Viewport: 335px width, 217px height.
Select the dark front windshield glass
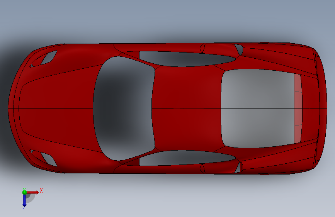(124, 108)
